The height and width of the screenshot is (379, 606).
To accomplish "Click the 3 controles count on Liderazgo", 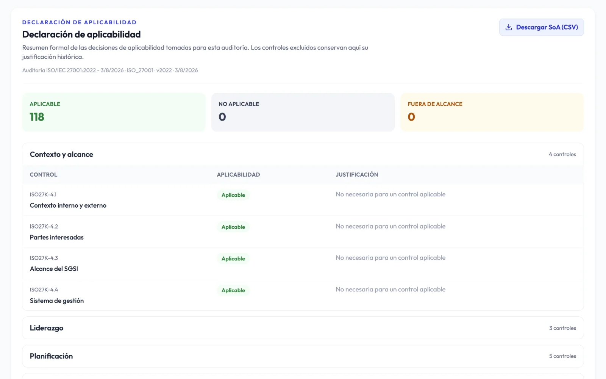I will point(562,328).
